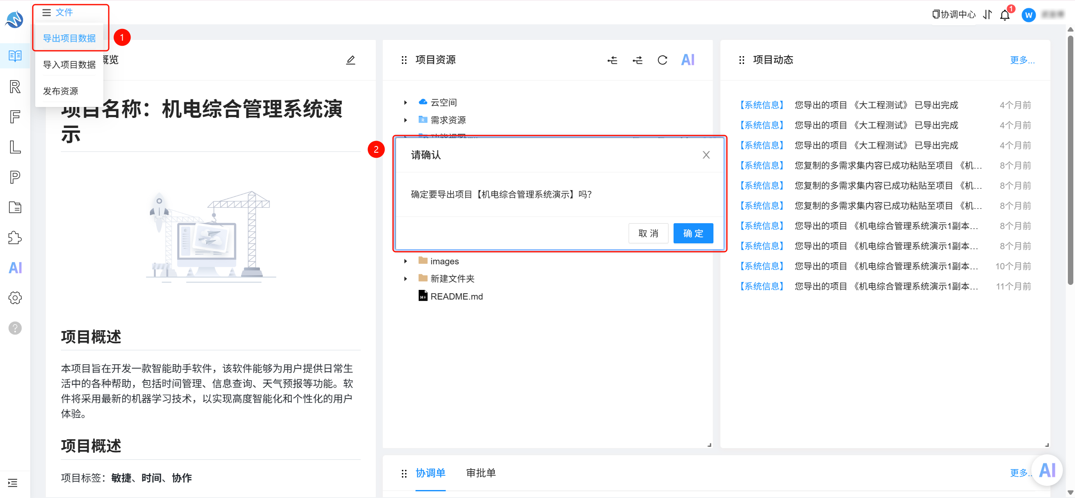
Task: Switch to the 审批单 tab
Action: coord(481,473)
